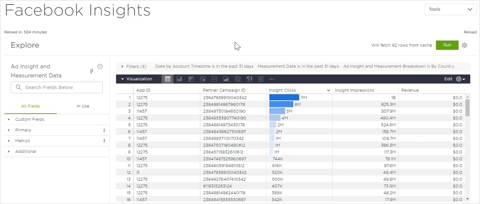Image resolution: width=480 pixels, height=204 pixels.
Task: Open the Tools dropdown
Action: [x=451, y=9]
